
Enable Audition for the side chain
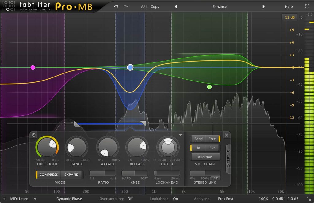pos(205,157)
